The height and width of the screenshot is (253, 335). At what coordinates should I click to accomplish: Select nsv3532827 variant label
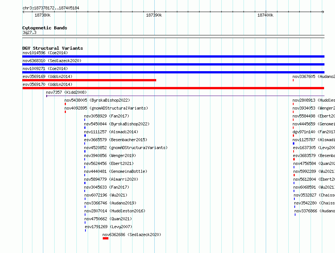tap(314, 195)
